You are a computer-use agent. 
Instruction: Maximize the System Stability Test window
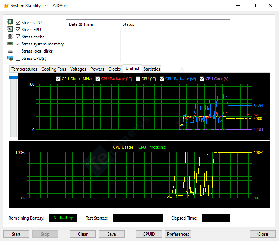click(x=254, y=5)
